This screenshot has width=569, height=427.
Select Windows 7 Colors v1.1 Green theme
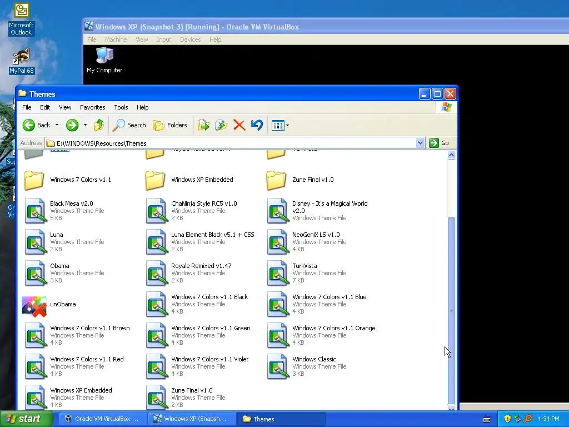click(198, 335)
